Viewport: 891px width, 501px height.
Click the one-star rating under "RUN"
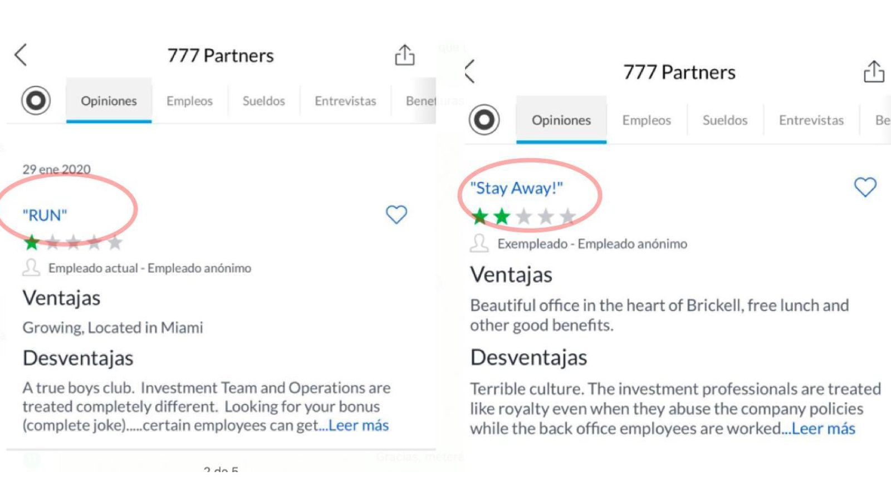click(32, 242)
